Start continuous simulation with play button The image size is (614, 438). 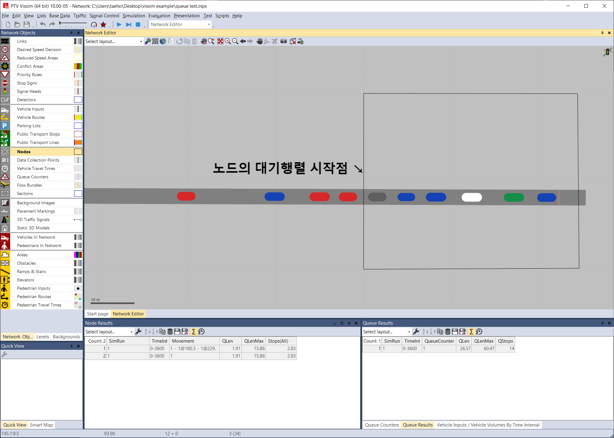point(119,24)
